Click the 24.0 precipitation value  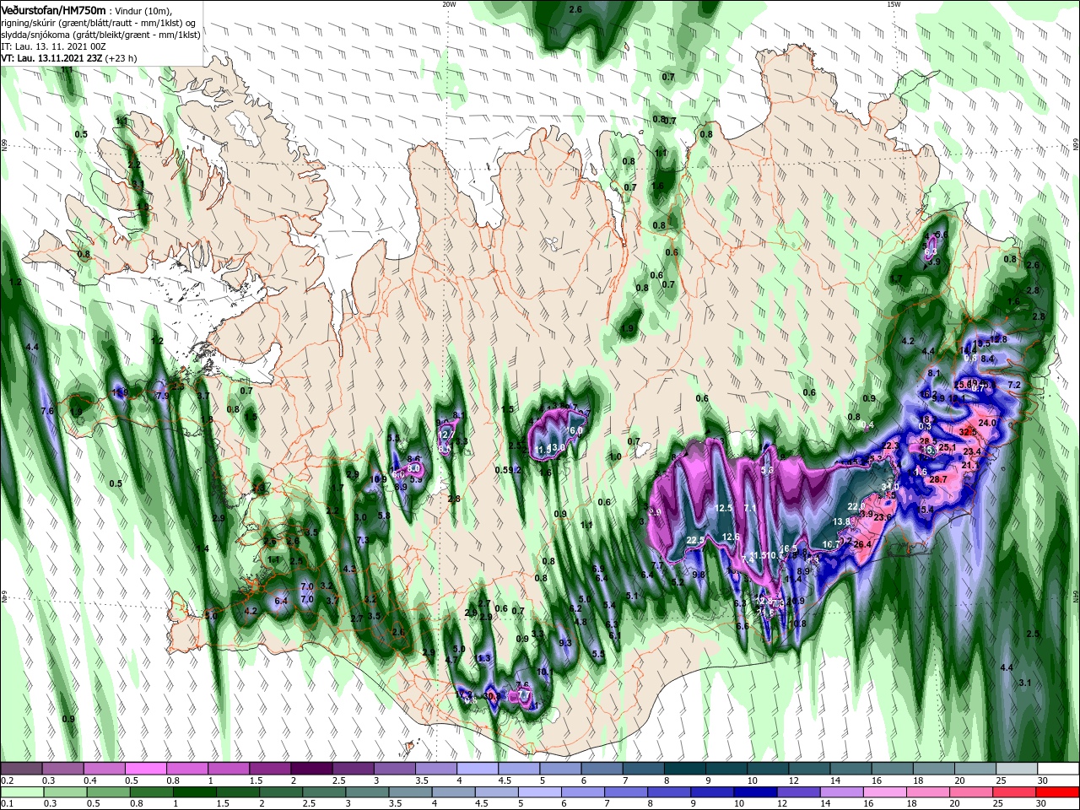(x=987, y=423)
